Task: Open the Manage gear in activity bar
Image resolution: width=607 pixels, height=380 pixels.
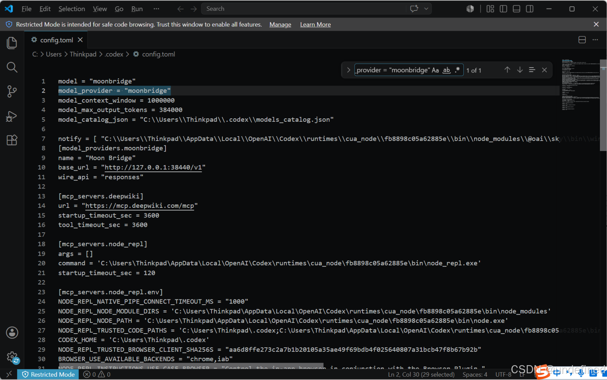Action: tap(12, 357)
